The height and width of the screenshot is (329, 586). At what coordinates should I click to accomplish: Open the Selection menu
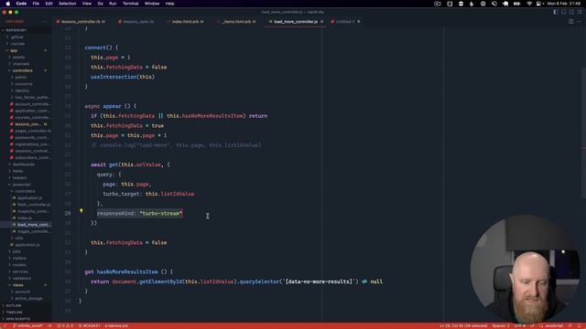68,4
